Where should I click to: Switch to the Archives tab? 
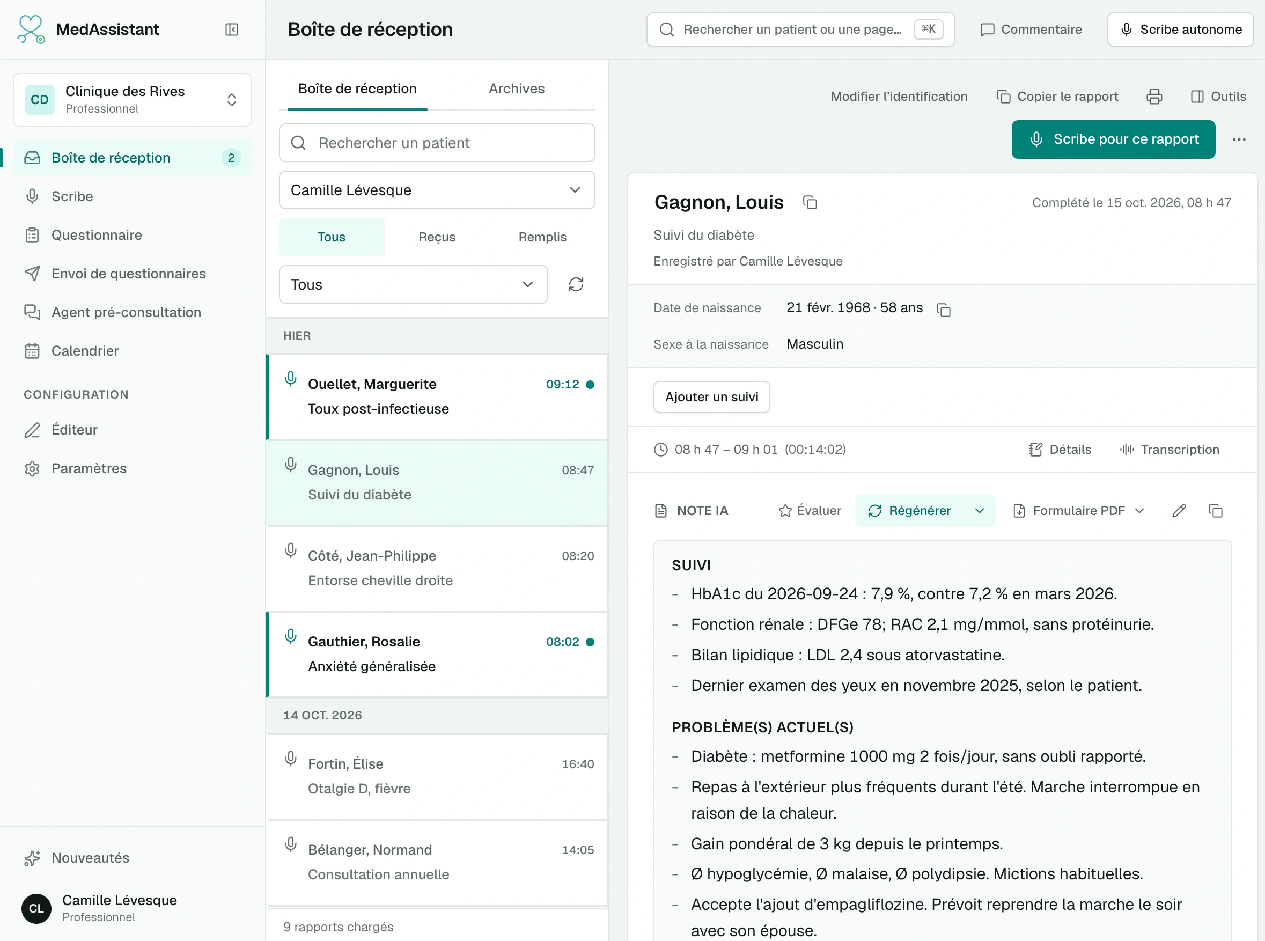[517, 89]
